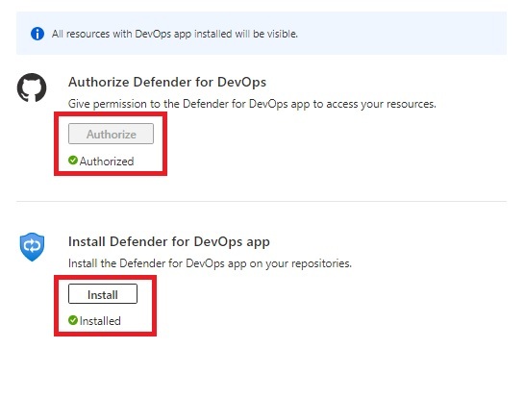The width and height of the screenshot is (525, 398).
Task: Click the Authorized status text
Action: pos(107,162)
